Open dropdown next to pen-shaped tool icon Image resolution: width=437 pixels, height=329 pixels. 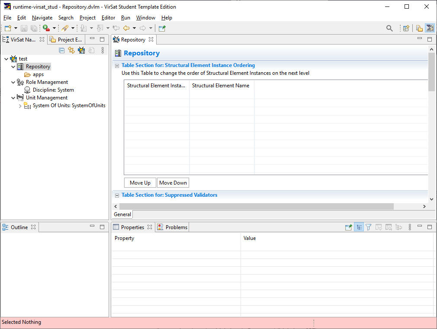click(x=73, y=28)
